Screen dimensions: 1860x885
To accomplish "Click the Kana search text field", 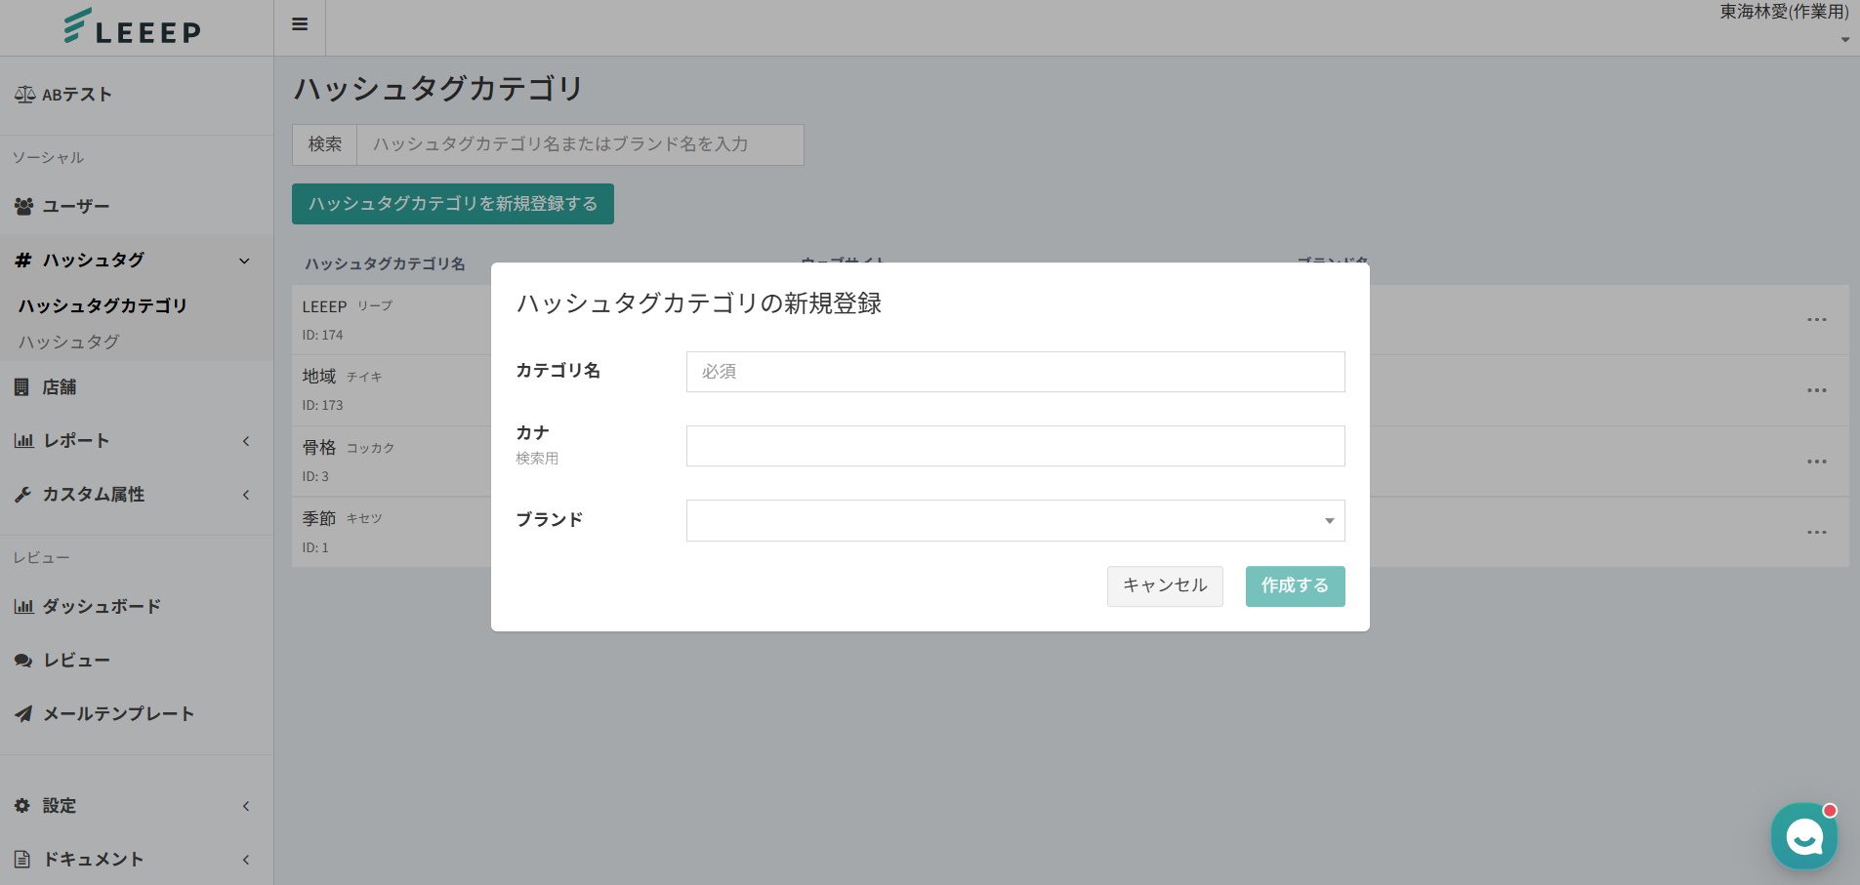I will pyautogui.click(x=1015, y=446).
